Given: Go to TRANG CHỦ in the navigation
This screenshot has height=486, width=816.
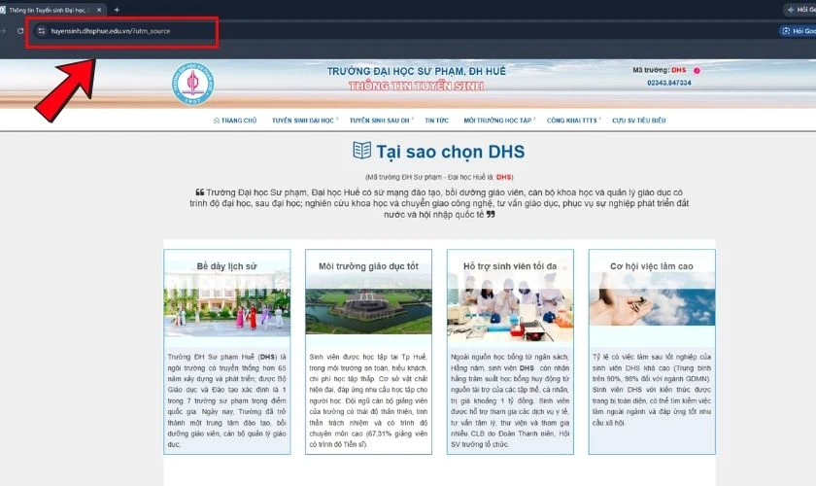Looking at the screenshot, I should click(235, 121).
